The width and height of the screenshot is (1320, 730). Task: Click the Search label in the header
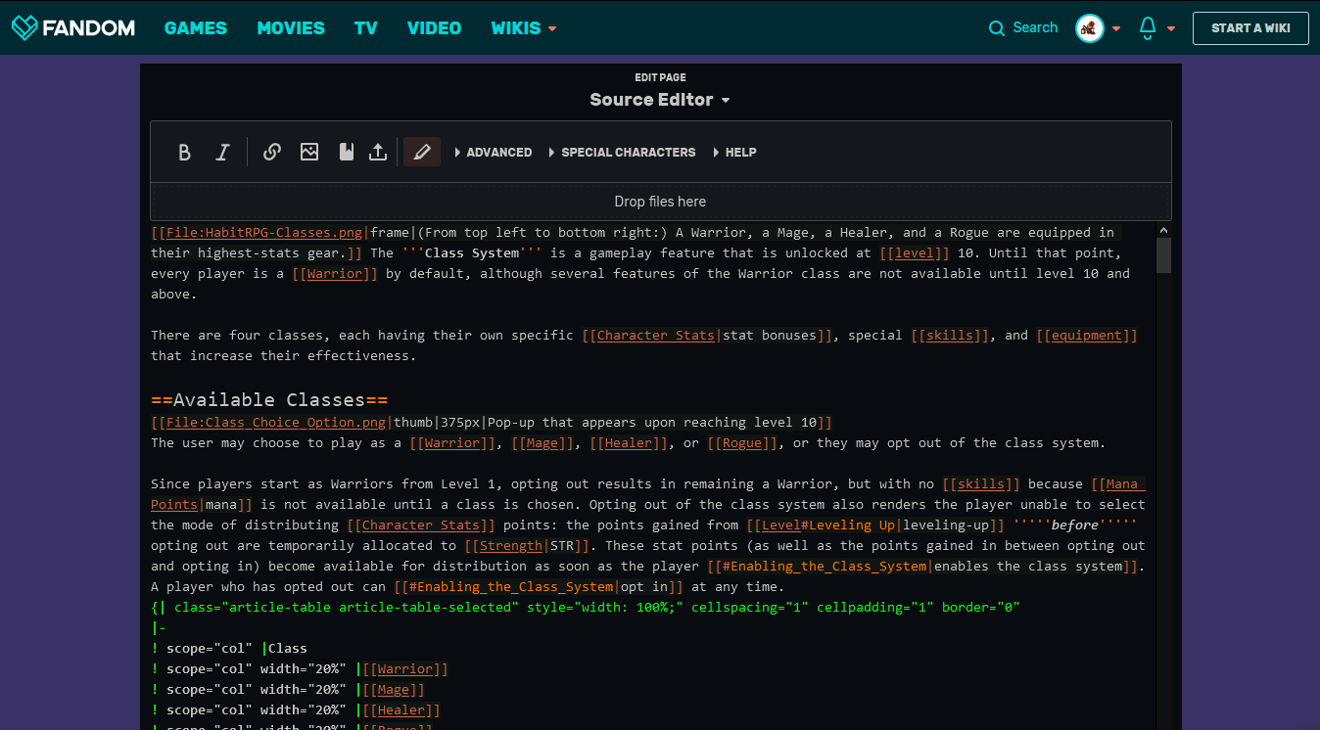point(1035,28)
